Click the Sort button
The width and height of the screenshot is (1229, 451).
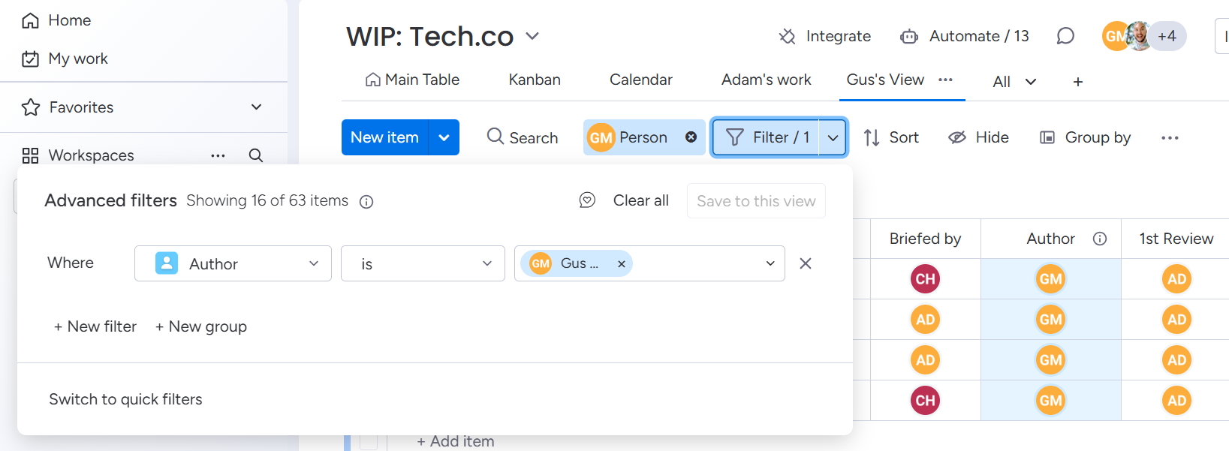point(891,137)
